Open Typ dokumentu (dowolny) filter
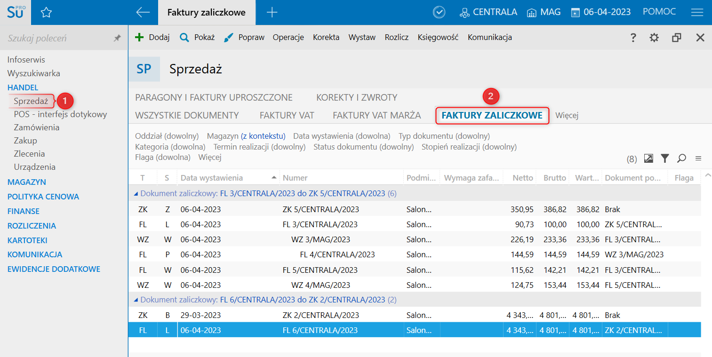 pyautogui.click(x=444, y=136)
